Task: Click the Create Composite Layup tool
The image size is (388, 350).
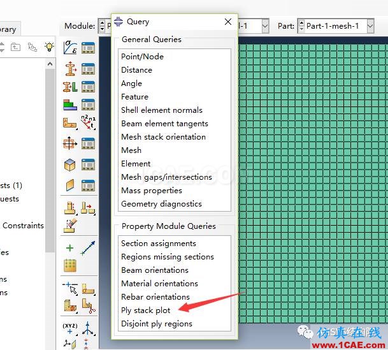Action: [x=70, y=105]
